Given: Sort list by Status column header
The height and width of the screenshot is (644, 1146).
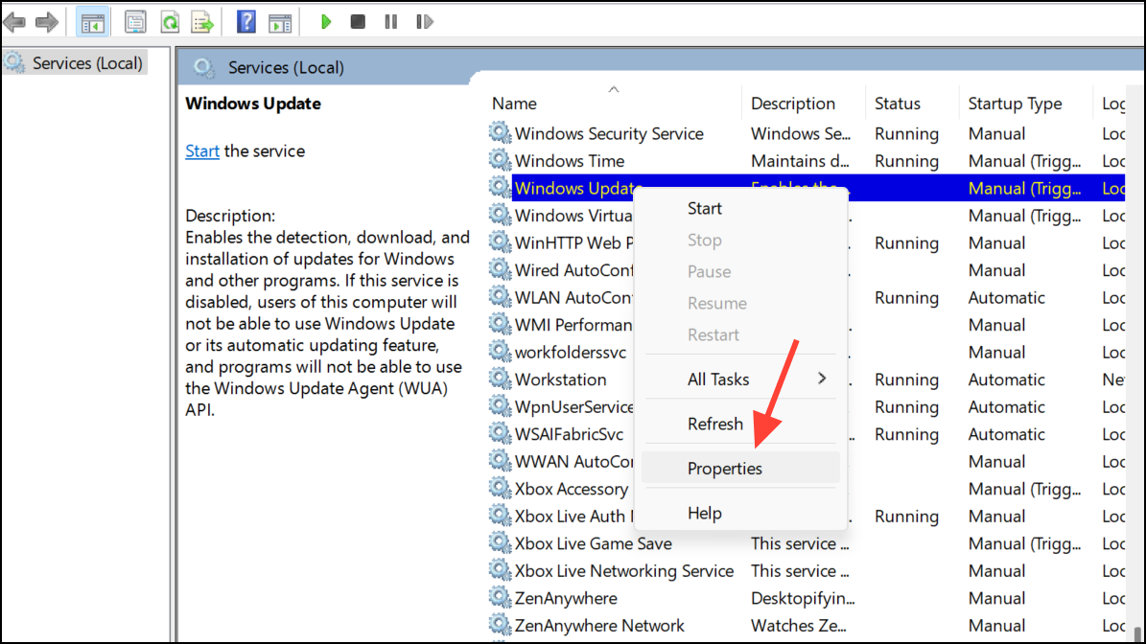Looking at the screenshot, I should [x=897, y=103].
